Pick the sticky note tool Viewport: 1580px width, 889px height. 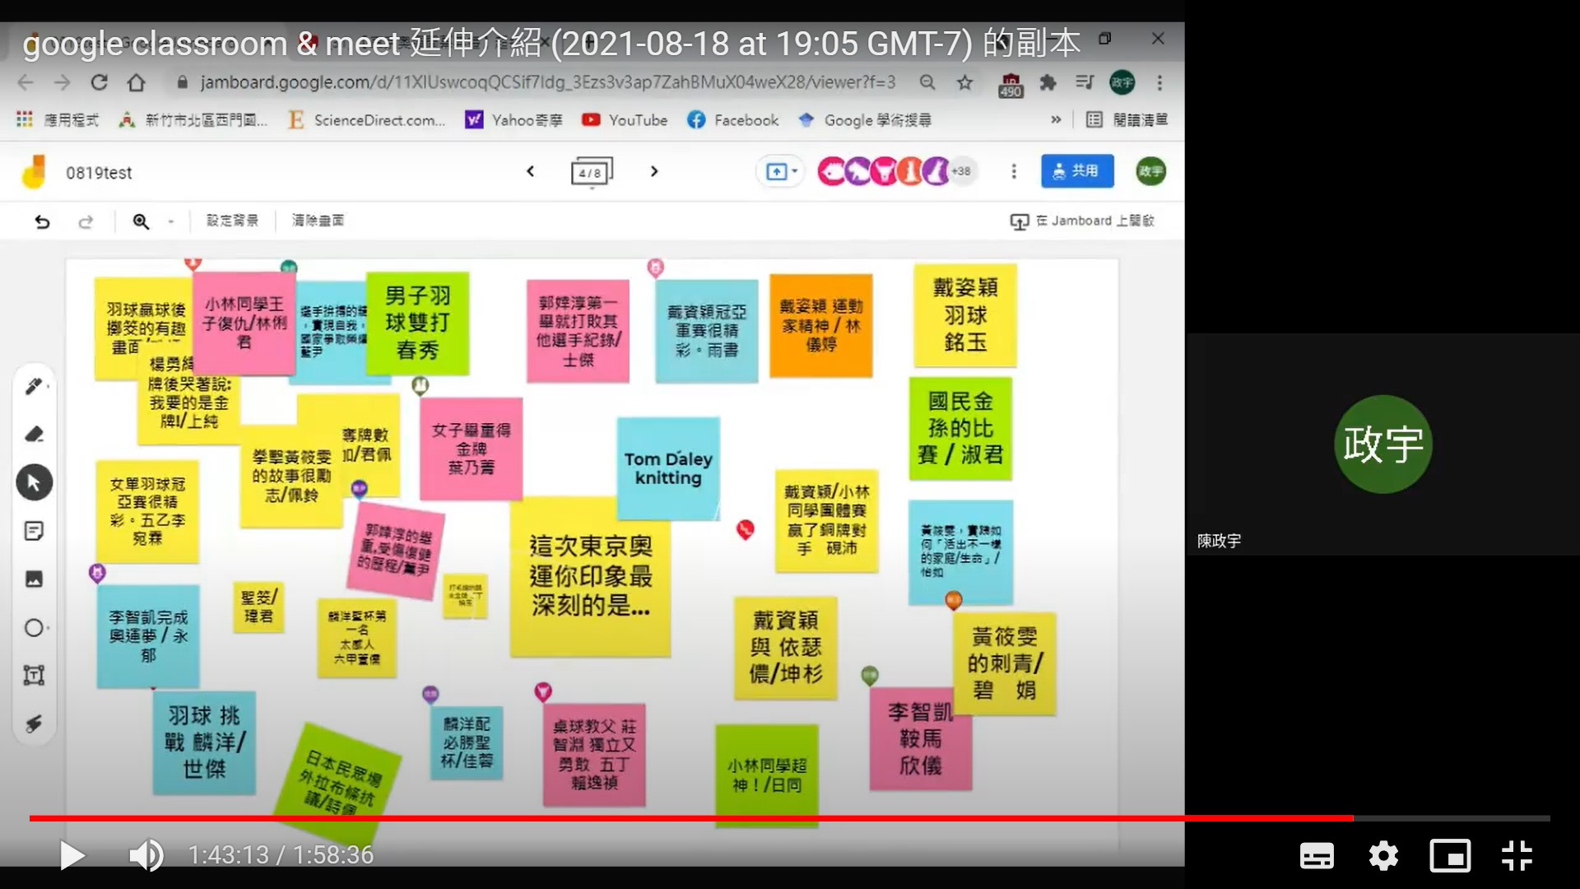pyautogui.click(x=34, y=531)
